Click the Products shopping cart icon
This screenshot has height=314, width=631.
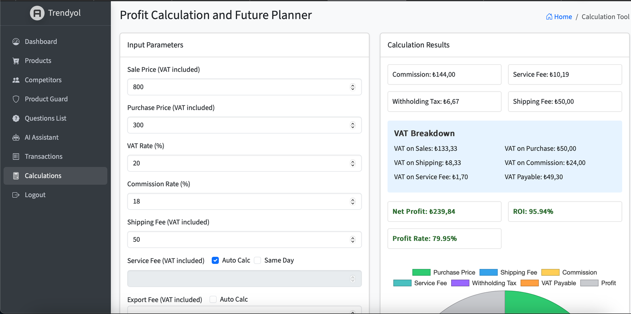(x=16, y=61)
